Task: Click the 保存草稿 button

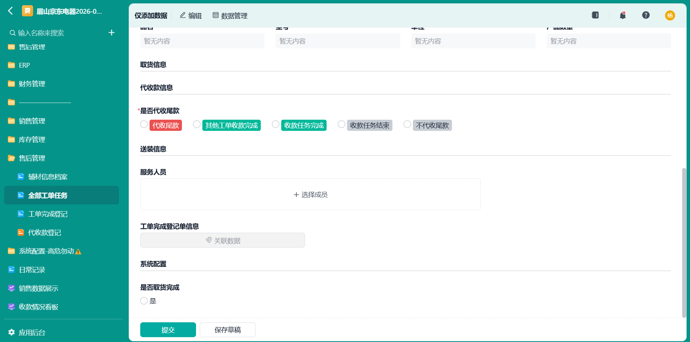Action: 228,330
